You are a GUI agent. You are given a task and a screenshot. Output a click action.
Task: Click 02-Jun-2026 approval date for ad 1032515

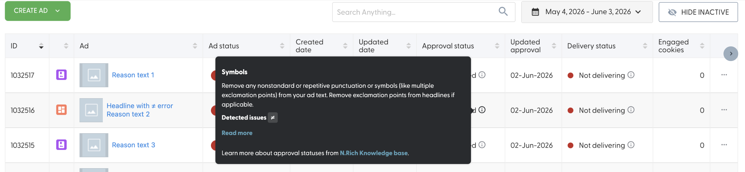coord(531,145)
